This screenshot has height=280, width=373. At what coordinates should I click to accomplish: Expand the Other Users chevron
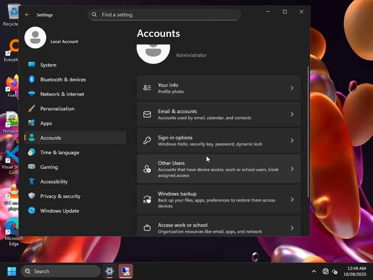click(x=292, y=169)
